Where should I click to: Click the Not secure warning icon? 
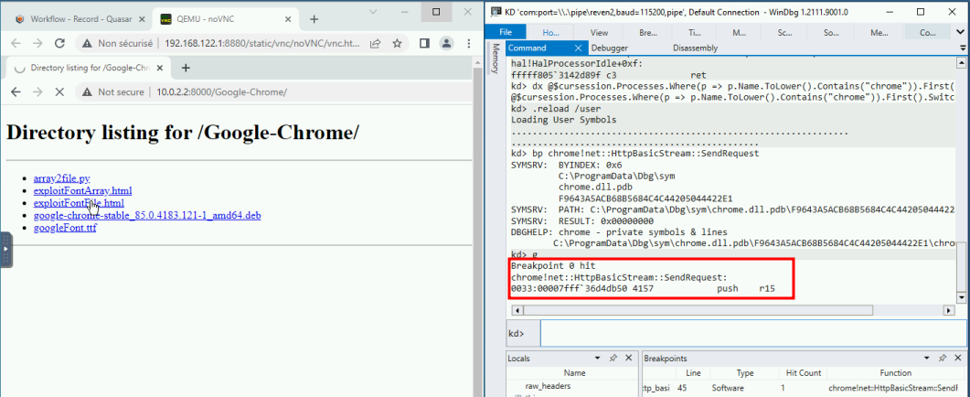tap(89, 91)
